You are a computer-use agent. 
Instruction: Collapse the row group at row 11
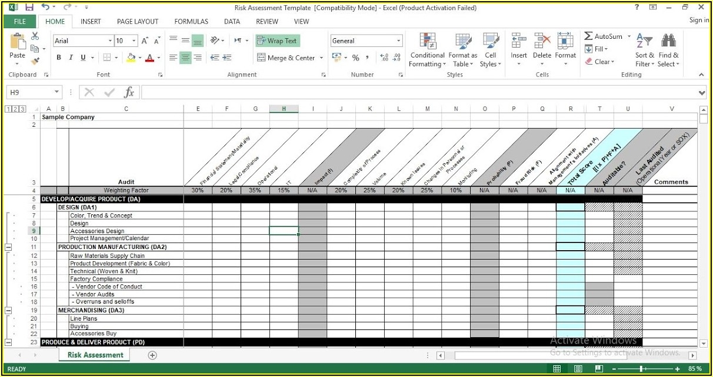click(8, 247)
